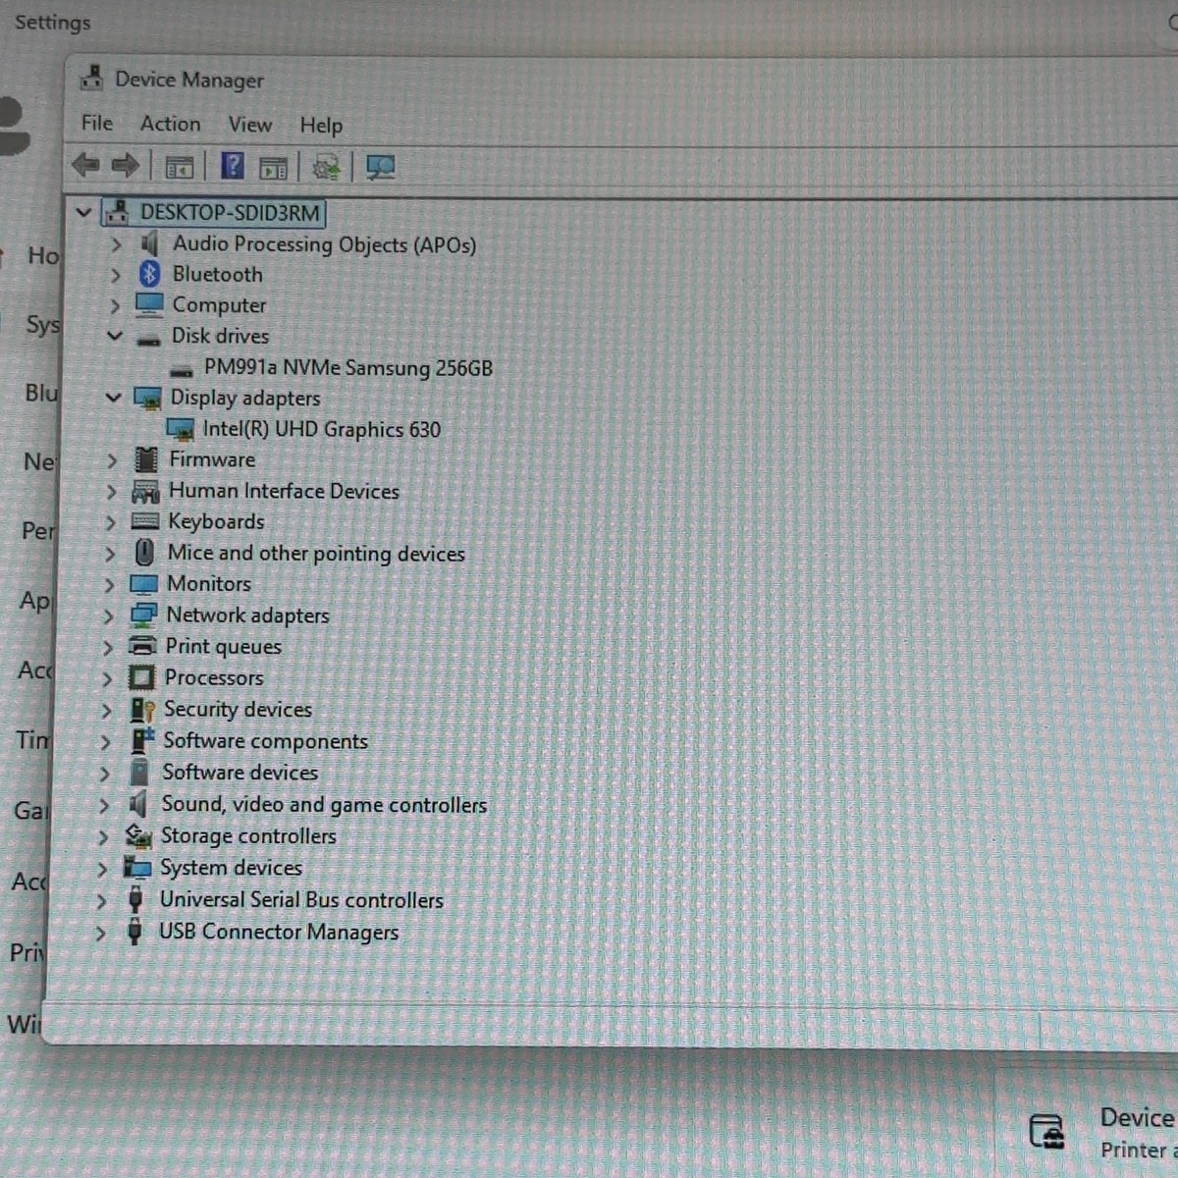The image size is (1178, 1178).
Task: Open the Help menu
Action: click(x=321, y=126)
